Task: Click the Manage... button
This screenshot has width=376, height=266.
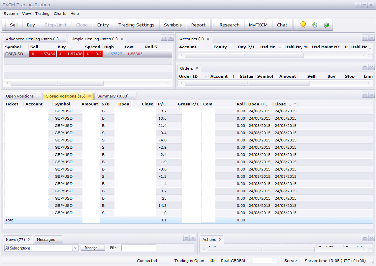Action: 93,248
